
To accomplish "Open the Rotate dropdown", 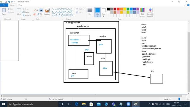I will [26, 15].
